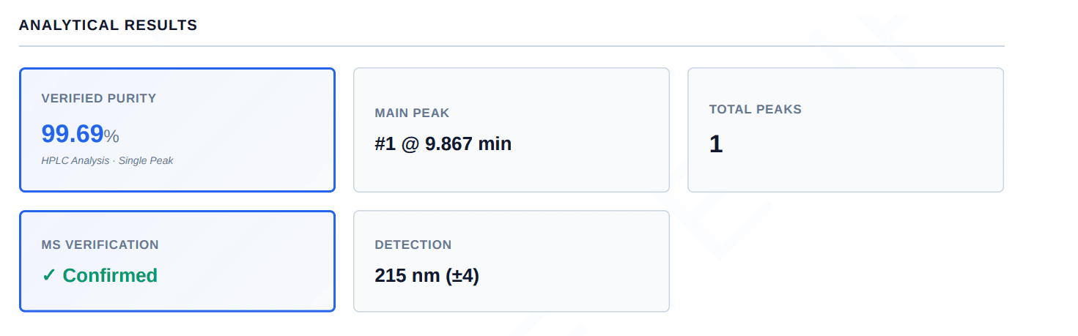Select the DETECTION label
Viewport: 1078px width, 336px height.
click(413, 244)
